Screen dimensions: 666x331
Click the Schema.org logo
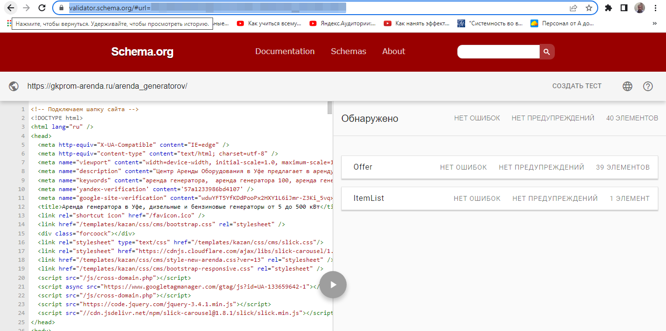[142, 52]
